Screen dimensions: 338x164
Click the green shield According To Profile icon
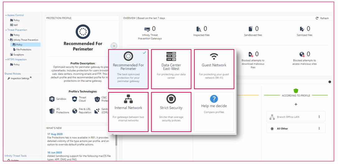pyautogui.click(x=296, y=91)
